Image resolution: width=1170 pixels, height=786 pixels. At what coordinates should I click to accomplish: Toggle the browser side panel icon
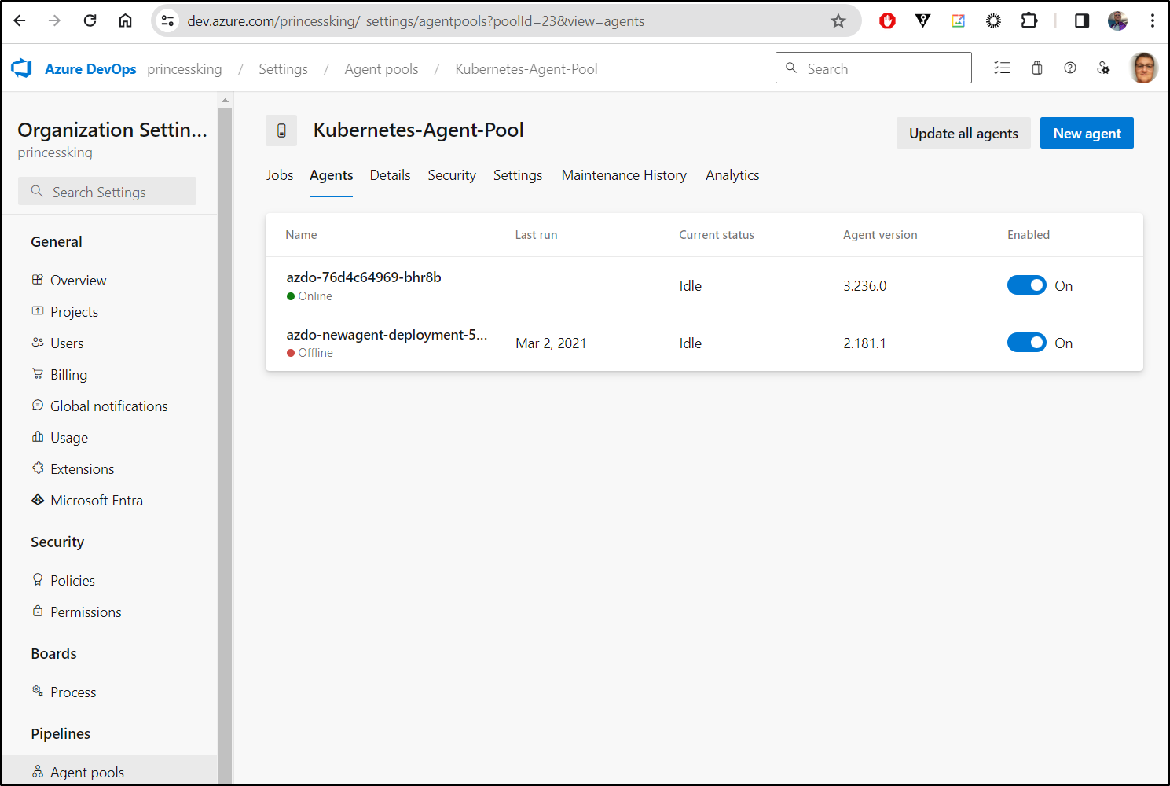coord(1082,20)
